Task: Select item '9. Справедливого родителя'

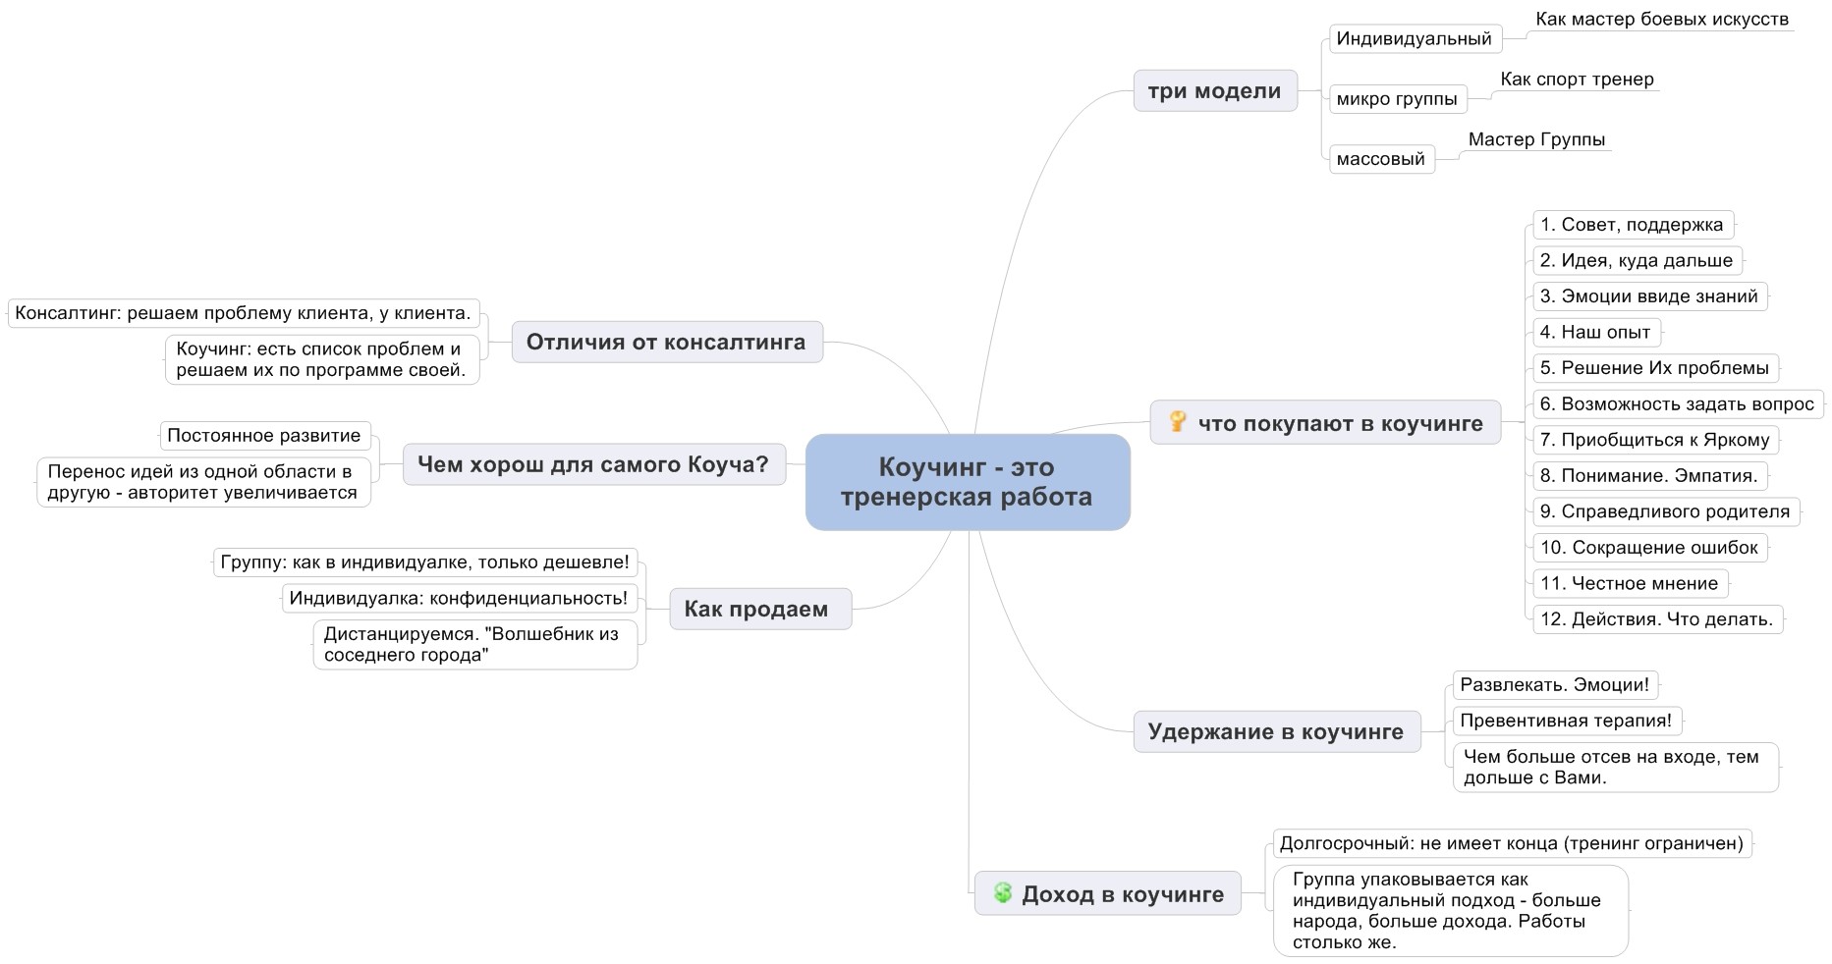Action: 1666,510
